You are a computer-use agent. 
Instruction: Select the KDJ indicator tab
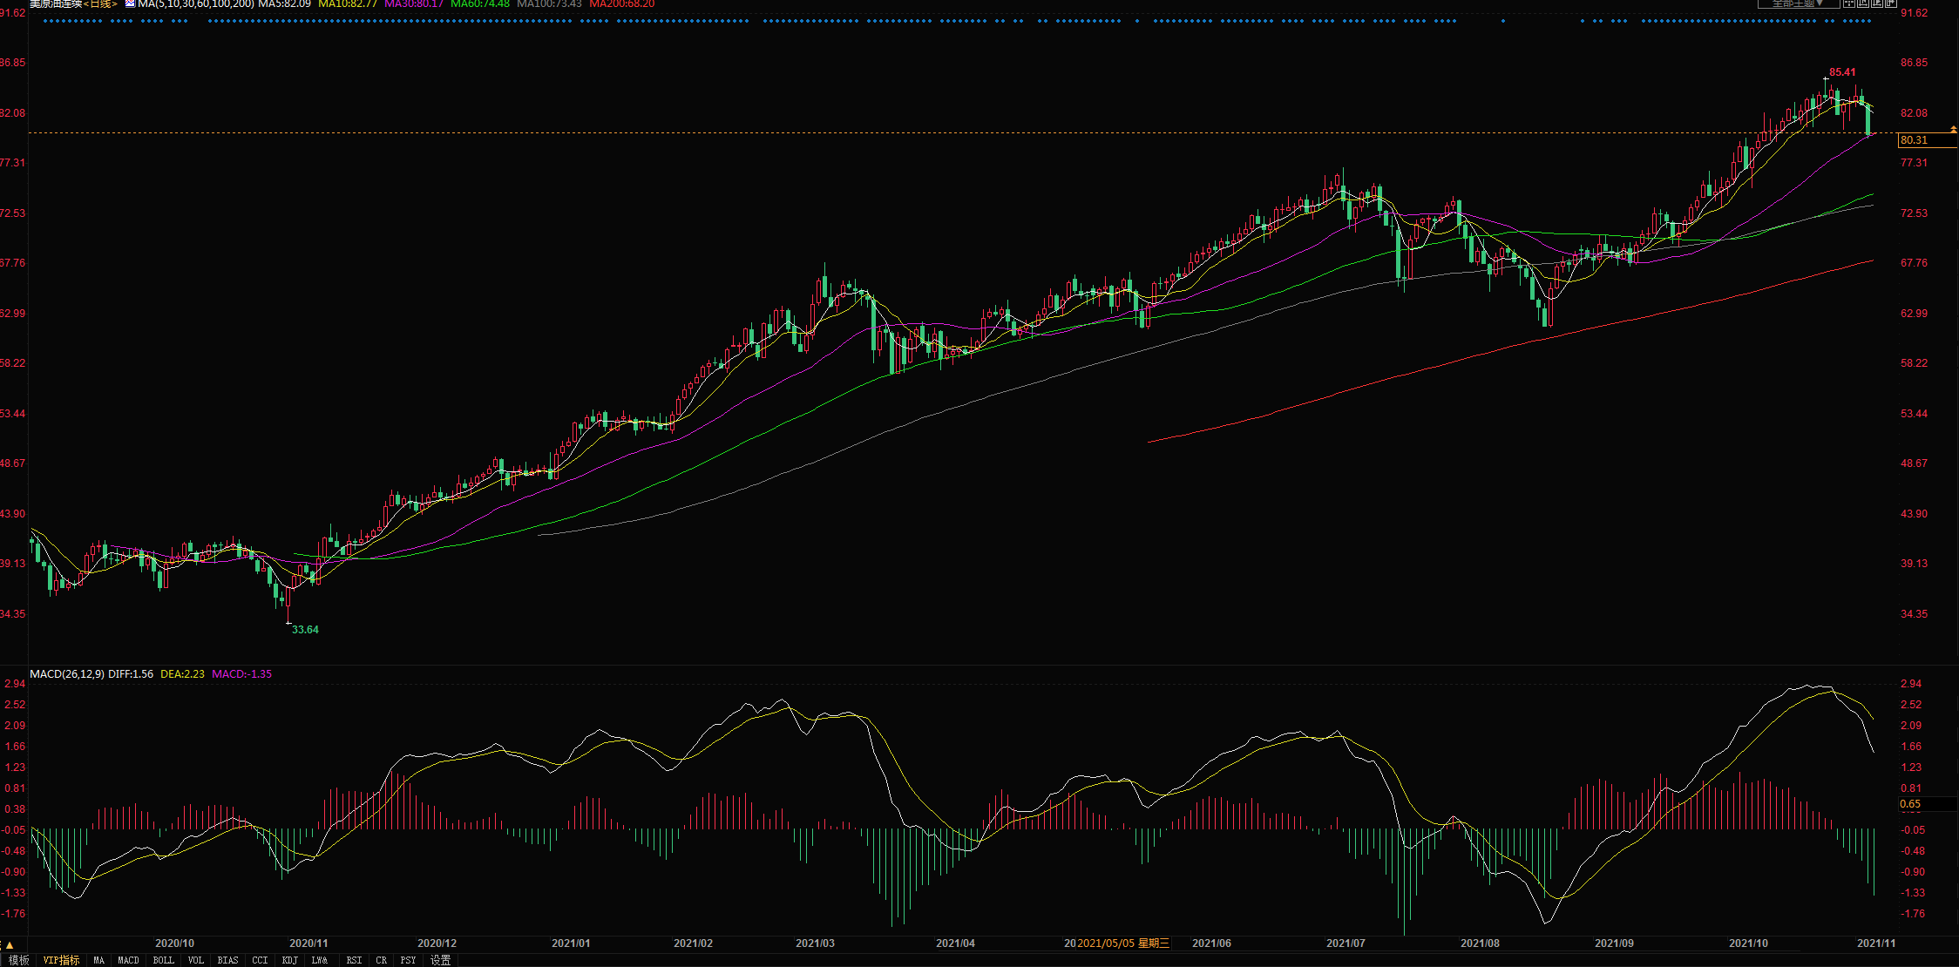click(289, 960)
